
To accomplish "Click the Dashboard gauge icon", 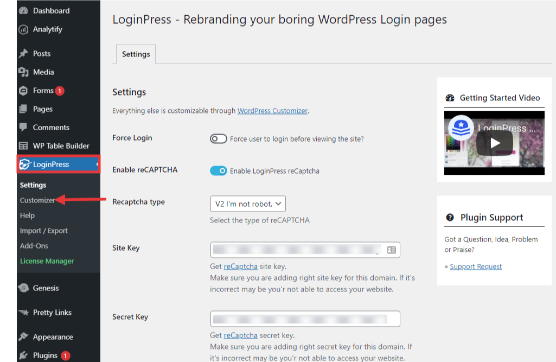I will (x=23, y=11).
